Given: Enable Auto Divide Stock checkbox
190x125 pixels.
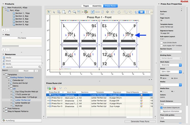Looking at the screenshot, I should click(x=161, y=42).
